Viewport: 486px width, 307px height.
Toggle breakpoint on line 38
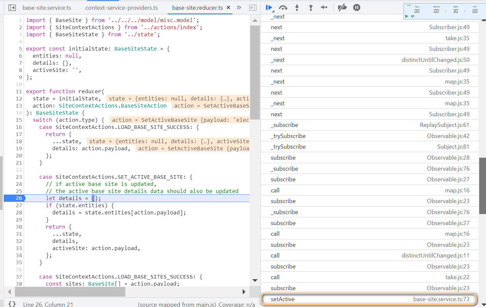(19, 284)
